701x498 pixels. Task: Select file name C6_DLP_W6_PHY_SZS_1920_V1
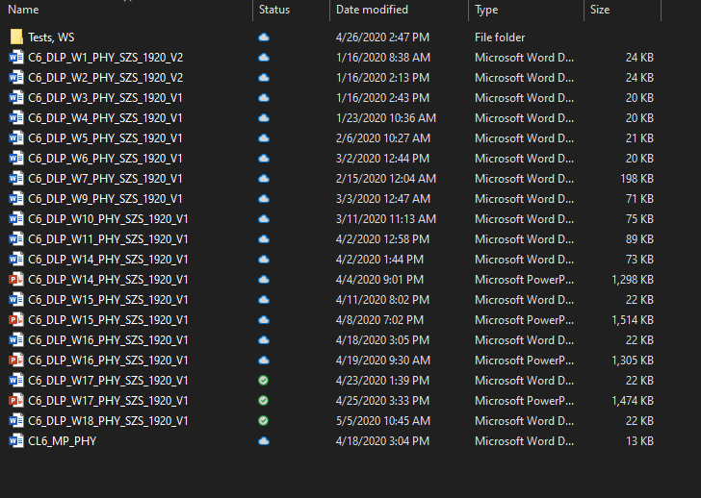click(105, 159)
